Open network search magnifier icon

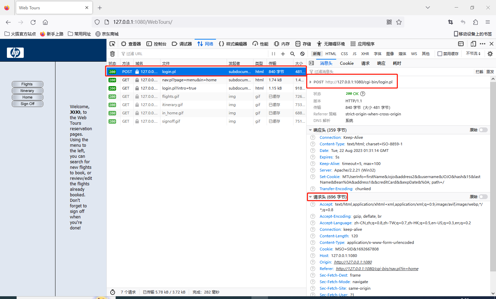(x=292, y=54)
